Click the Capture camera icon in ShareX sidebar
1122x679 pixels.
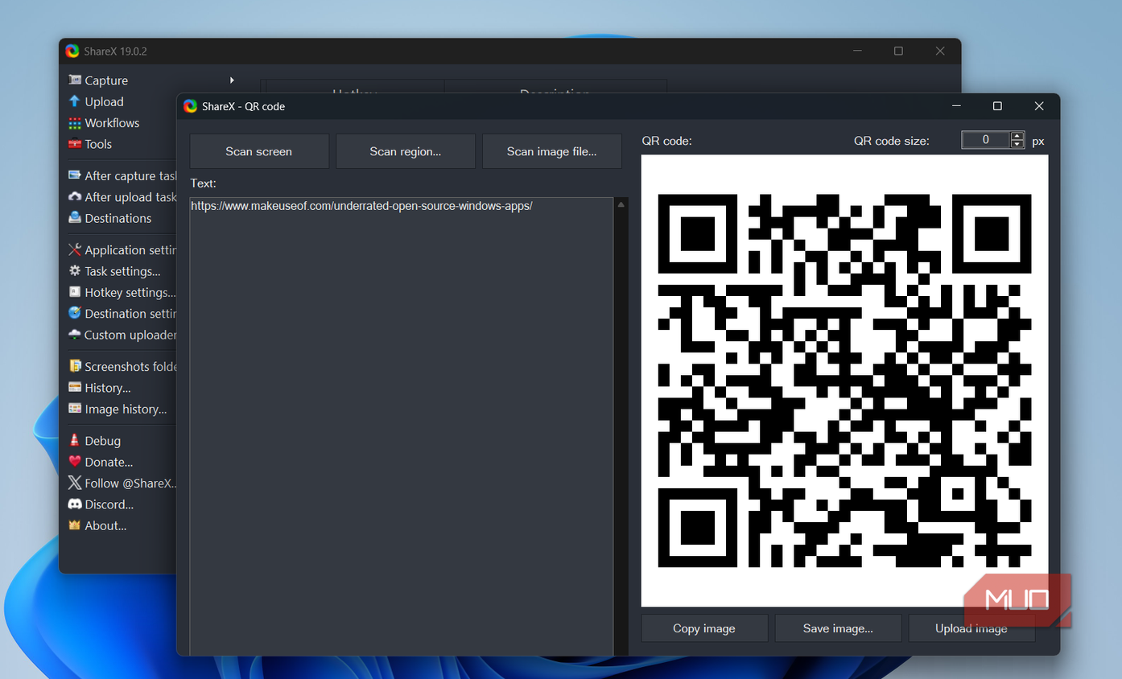pos(75,80)
